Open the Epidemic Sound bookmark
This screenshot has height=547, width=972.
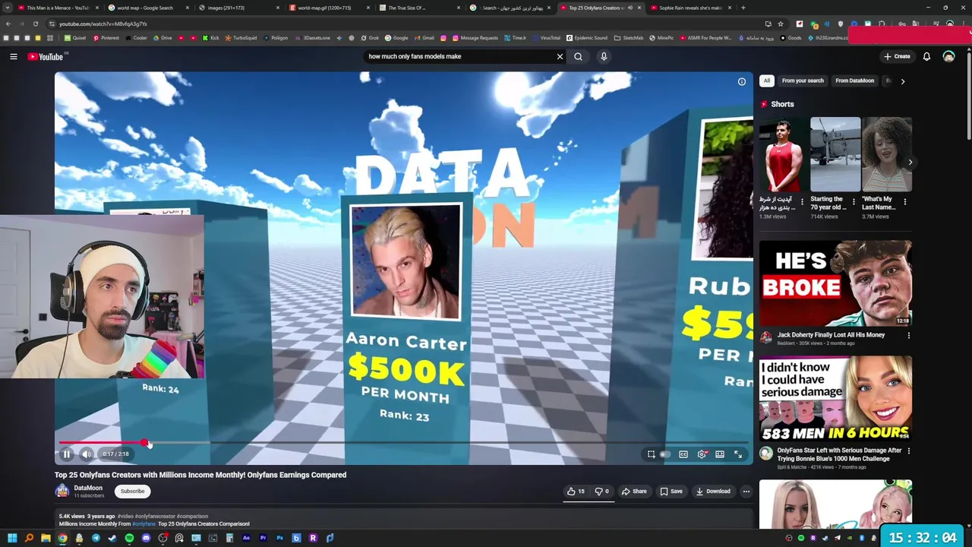click(587, 37)
